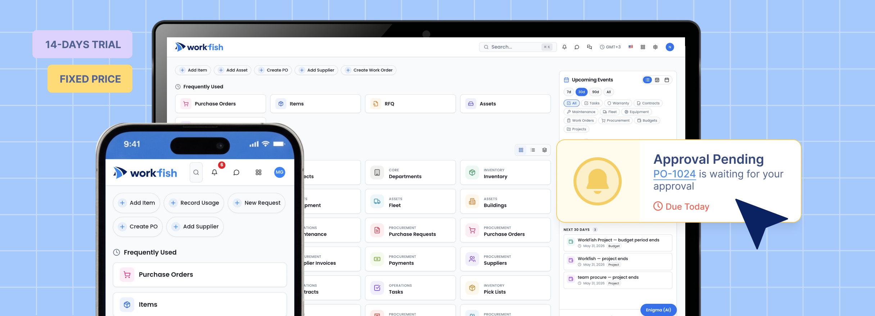Open notifications bell in laptop header
The width and height of the screenshot is (875, 316).
click(x=565, y=47)
